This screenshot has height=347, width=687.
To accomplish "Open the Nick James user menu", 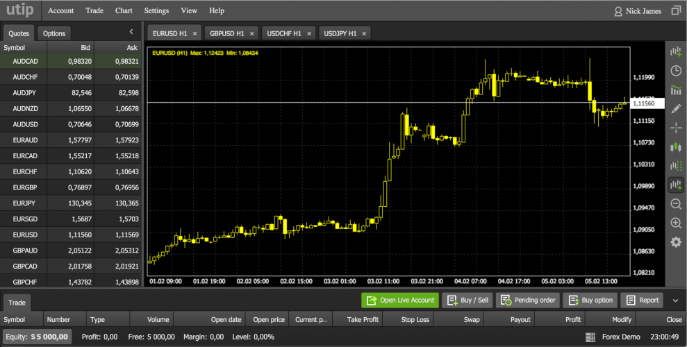I will pos(637,11).
